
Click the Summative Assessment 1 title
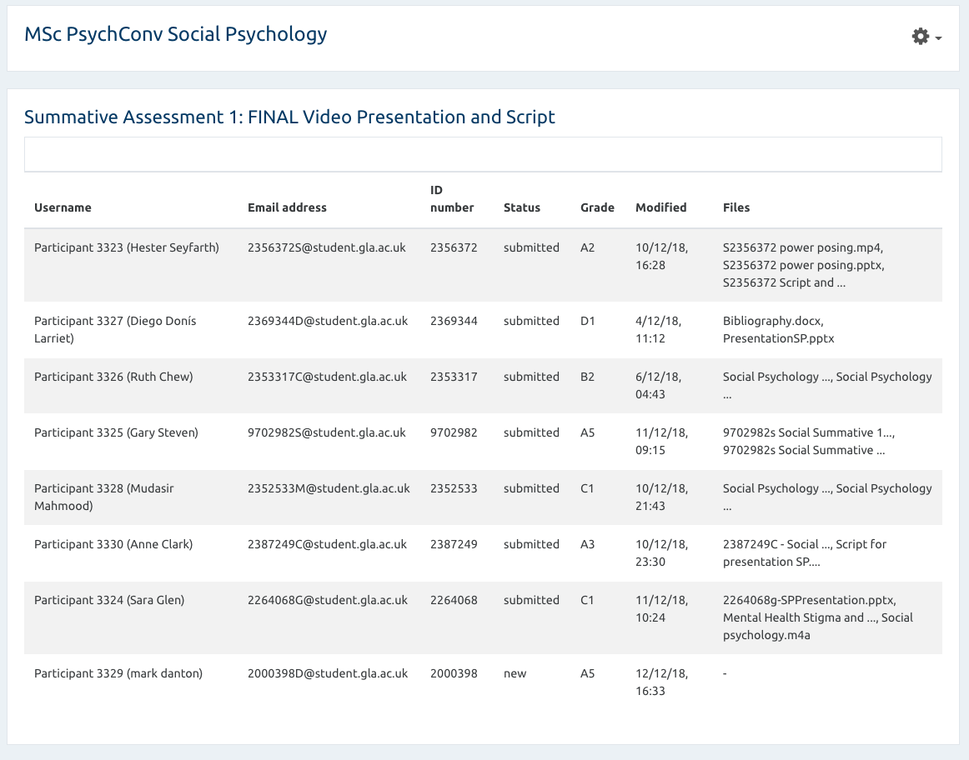[x=289, y=117]
